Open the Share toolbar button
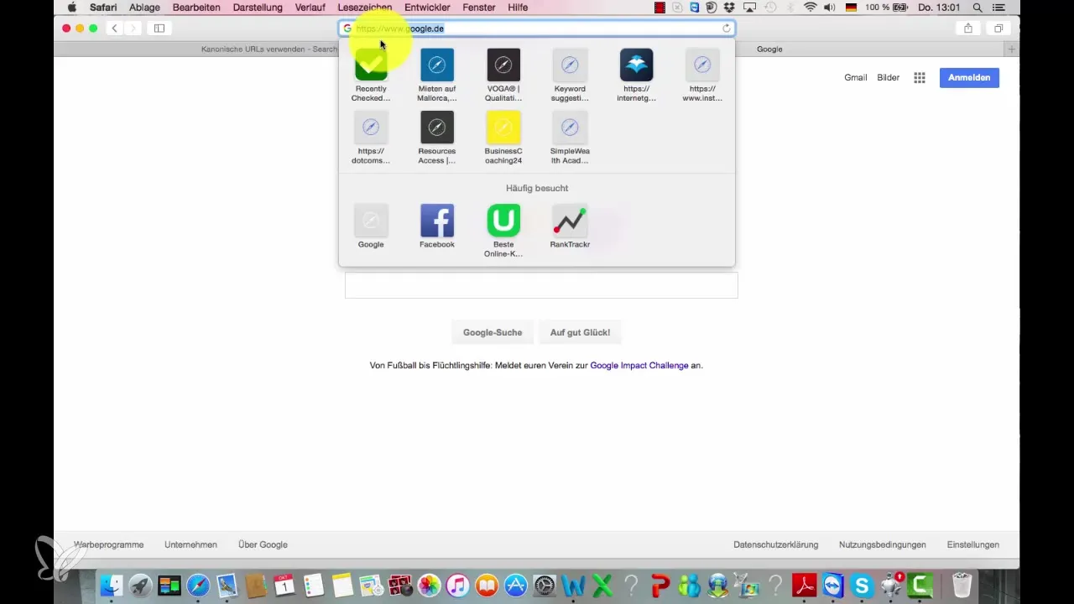This screenshot has width=1074, height=604. tap(968, 29)
